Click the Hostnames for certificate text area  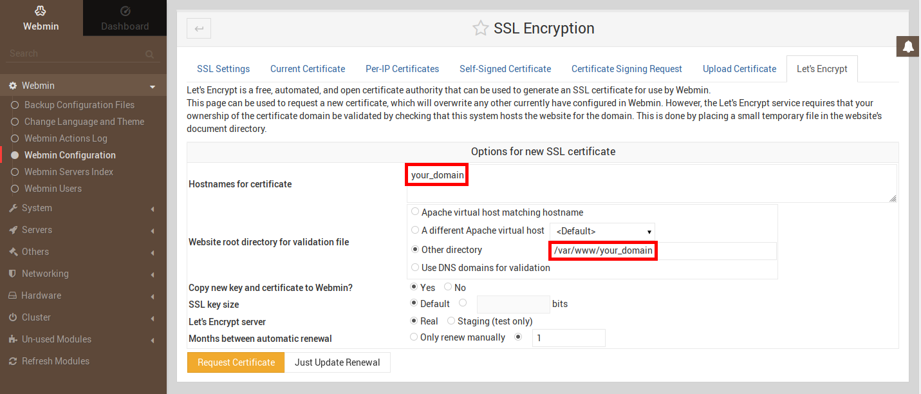[650, 184]
